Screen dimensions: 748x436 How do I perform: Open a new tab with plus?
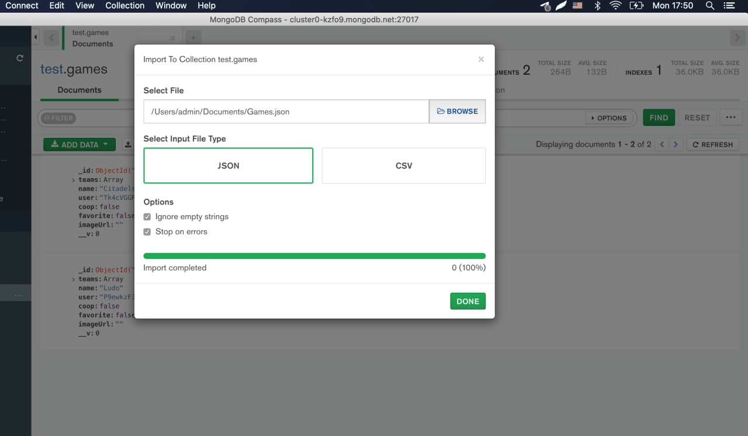(x=193, y=38)
